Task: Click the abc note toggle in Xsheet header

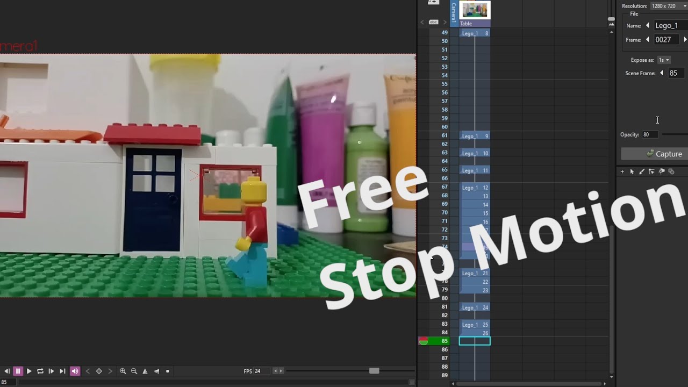Action: tap(433, 22)
